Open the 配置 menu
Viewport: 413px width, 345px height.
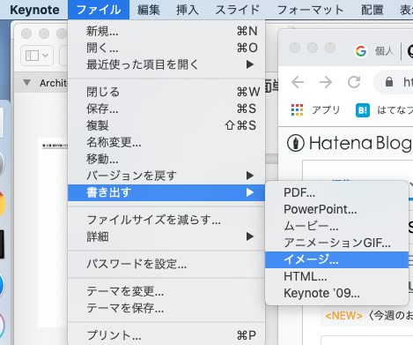(372, 10)
